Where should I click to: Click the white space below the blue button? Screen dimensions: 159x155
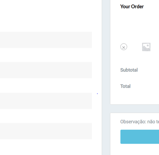point(134,149)
